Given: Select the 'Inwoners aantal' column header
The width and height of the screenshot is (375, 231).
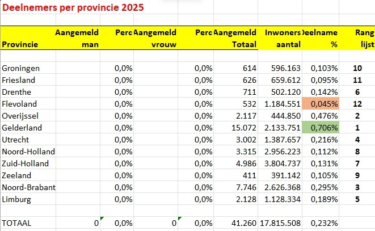Looking at the screenshot, I should [280, 38].
